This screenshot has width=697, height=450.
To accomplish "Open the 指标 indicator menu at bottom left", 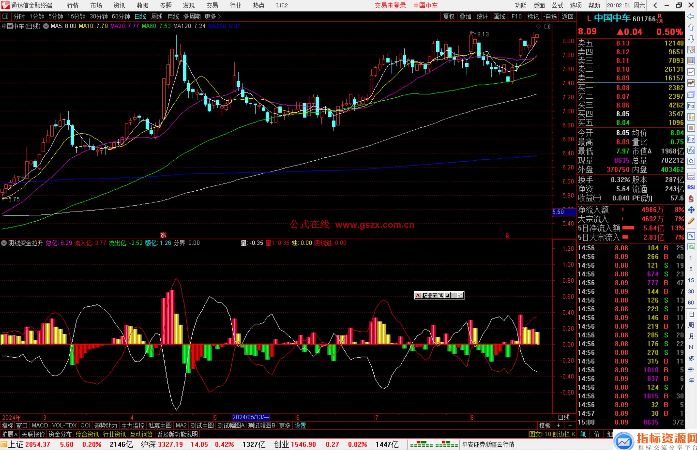I will click(x=7, y=426).
